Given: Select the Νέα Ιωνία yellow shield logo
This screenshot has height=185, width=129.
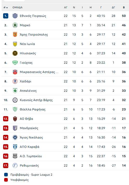Looking at the screenshot, I should click(x=15, y=44).
